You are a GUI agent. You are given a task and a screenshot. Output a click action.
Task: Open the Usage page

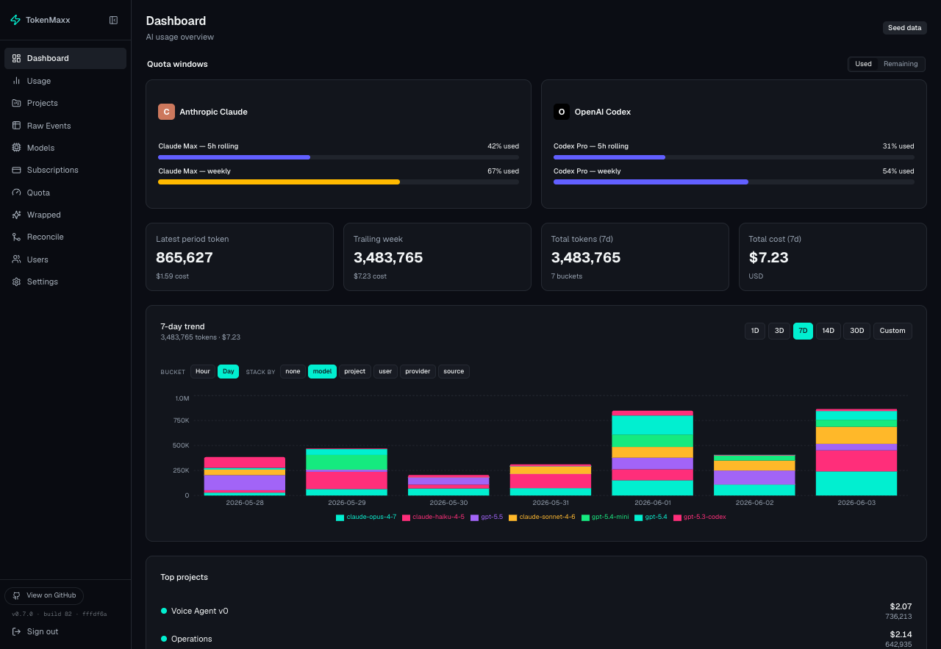[x=65, y=81]
